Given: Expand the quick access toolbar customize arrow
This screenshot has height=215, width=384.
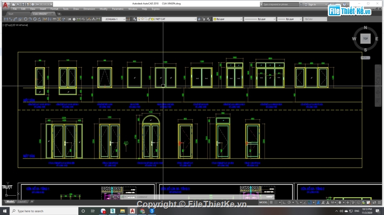Looking at the screenshot, I should 51,4.
